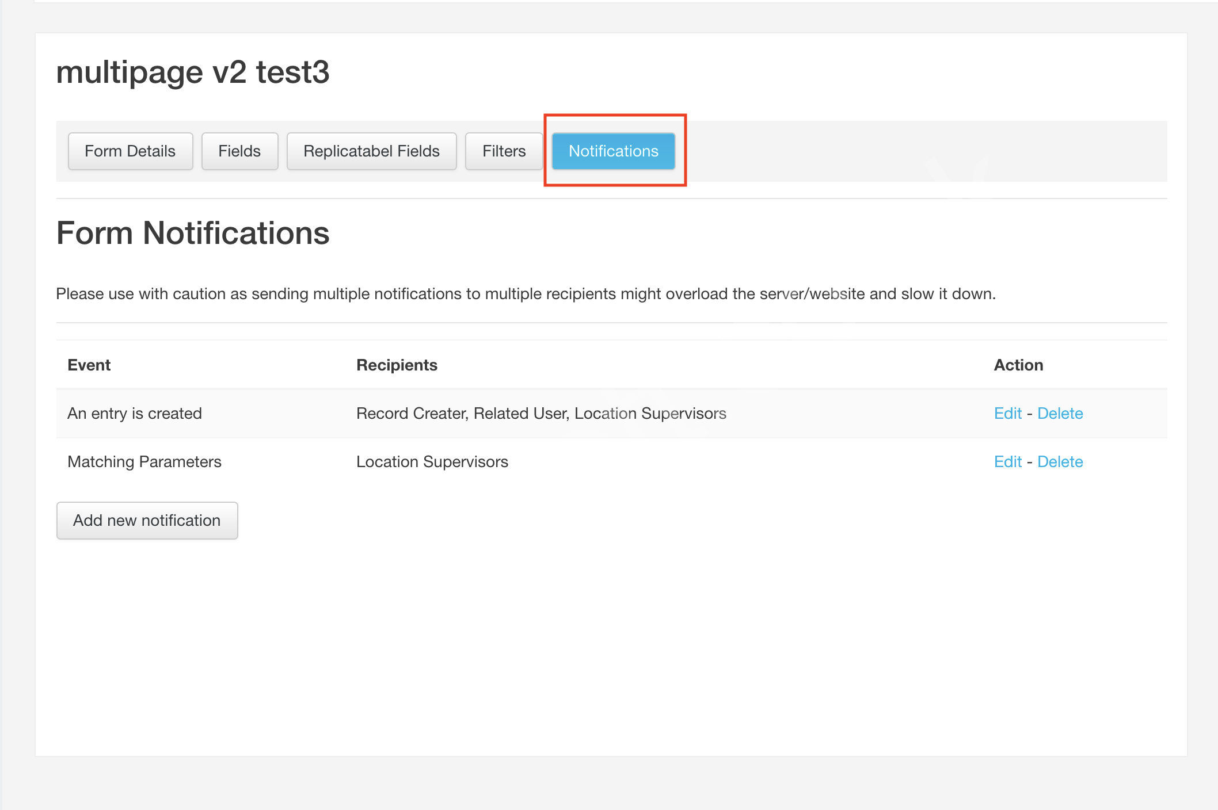
Task: Delete the Matching Parameters notification
Action: click(x=1060, y=462)
